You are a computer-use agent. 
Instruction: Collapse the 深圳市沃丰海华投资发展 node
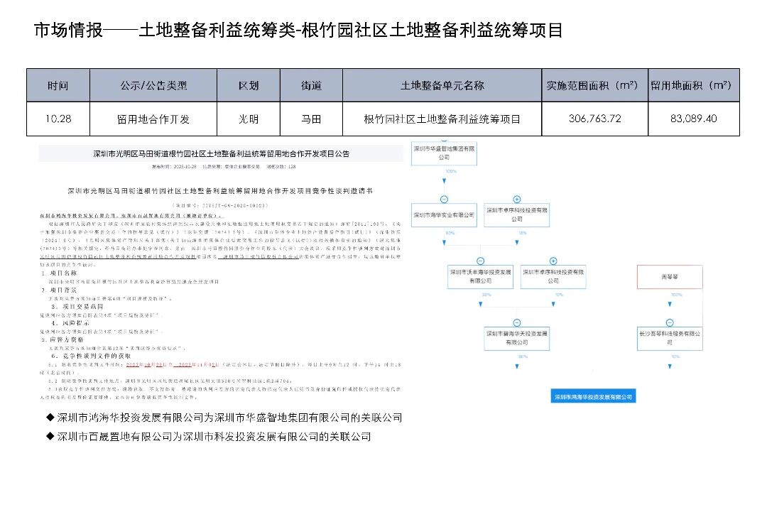(x=481, y=261)
